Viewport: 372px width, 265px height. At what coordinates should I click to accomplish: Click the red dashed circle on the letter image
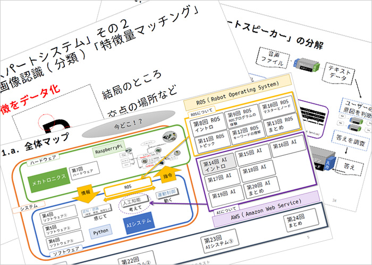point(47,122)
